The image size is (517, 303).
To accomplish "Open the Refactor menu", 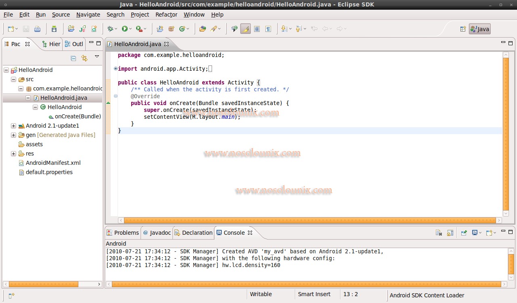I will pos(166,15).
